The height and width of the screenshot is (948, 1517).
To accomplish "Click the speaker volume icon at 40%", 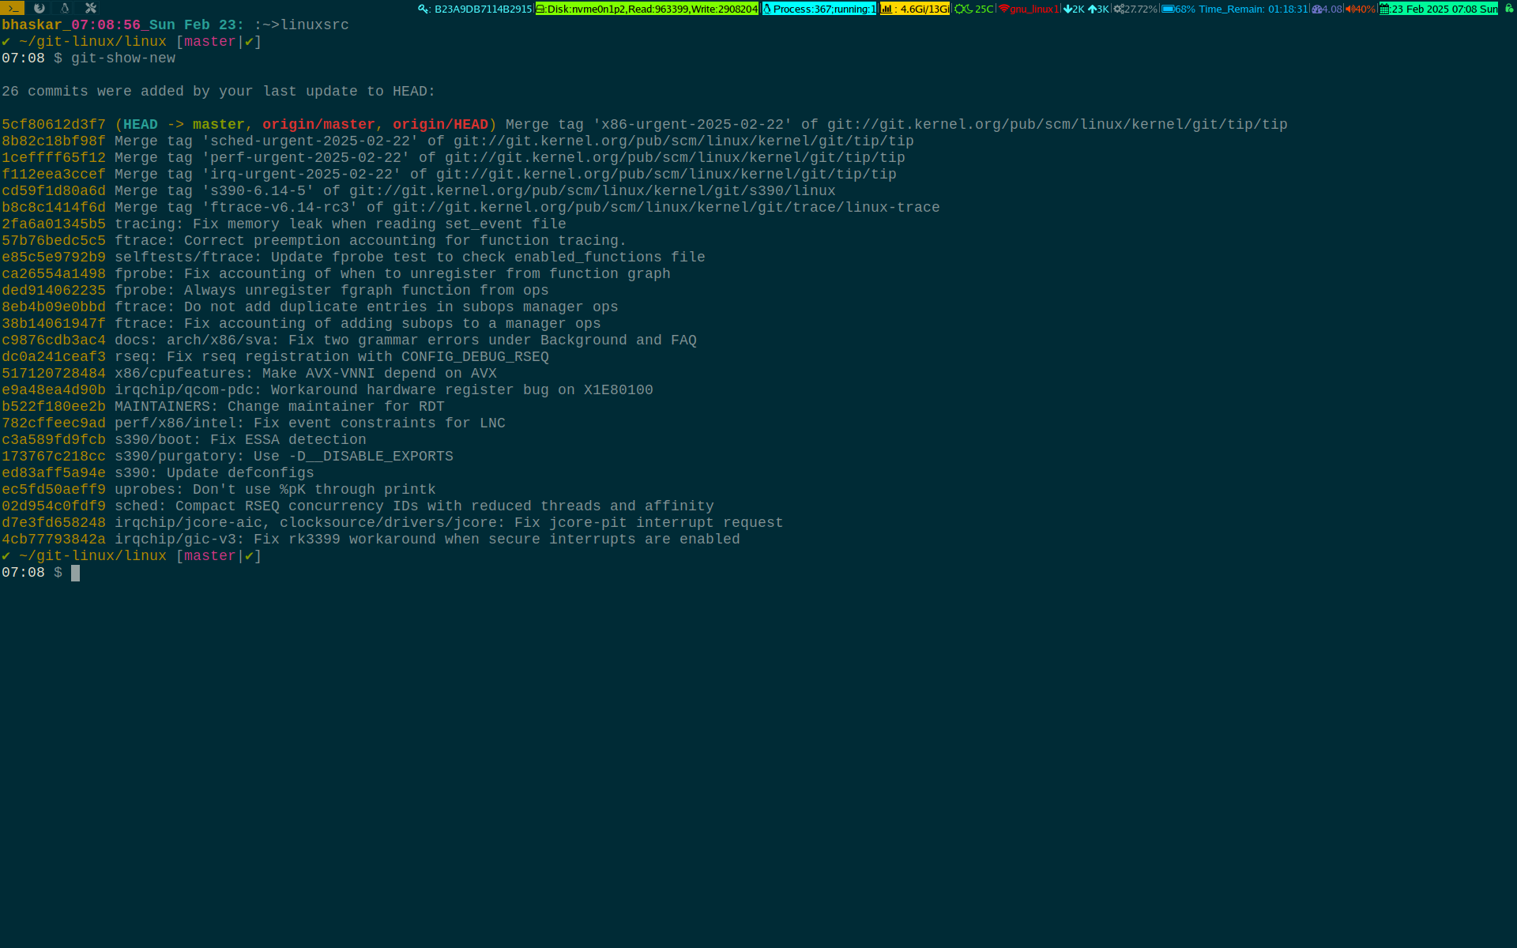I will (x=1349, y=9).
